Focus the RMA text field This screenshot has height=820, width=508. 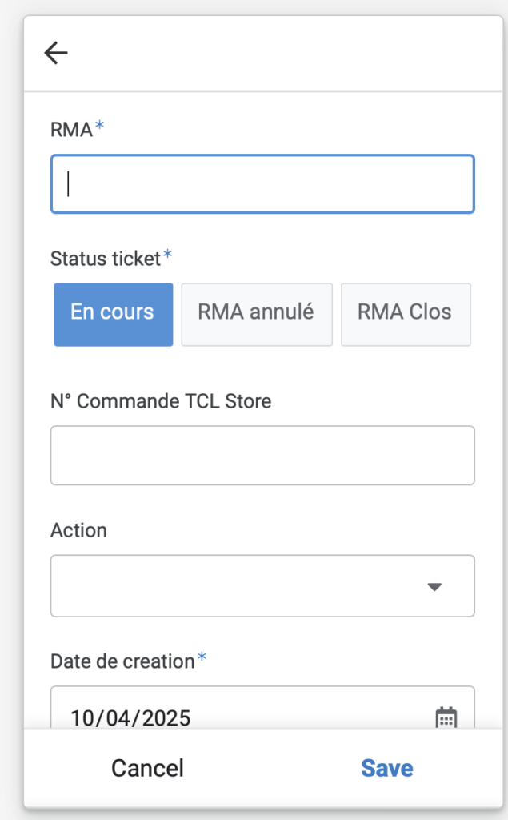pyautogui.click(x=262, y=184)
